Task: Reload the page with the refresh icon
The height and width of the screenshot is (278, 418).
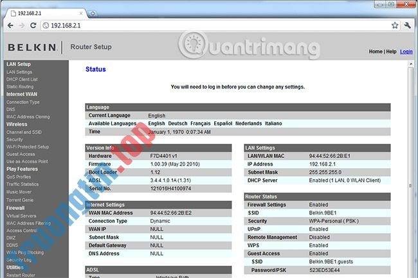Action: (35, 25)
